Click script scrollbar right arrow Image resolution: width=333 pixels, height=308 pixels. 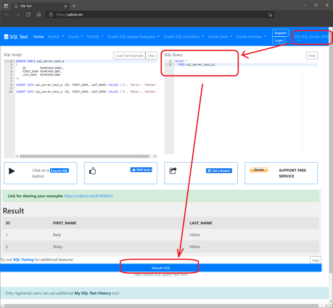(x=155, y=156)
